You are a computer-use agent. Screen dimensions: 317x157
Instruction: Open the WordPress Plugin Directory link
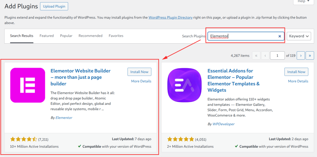171,18
